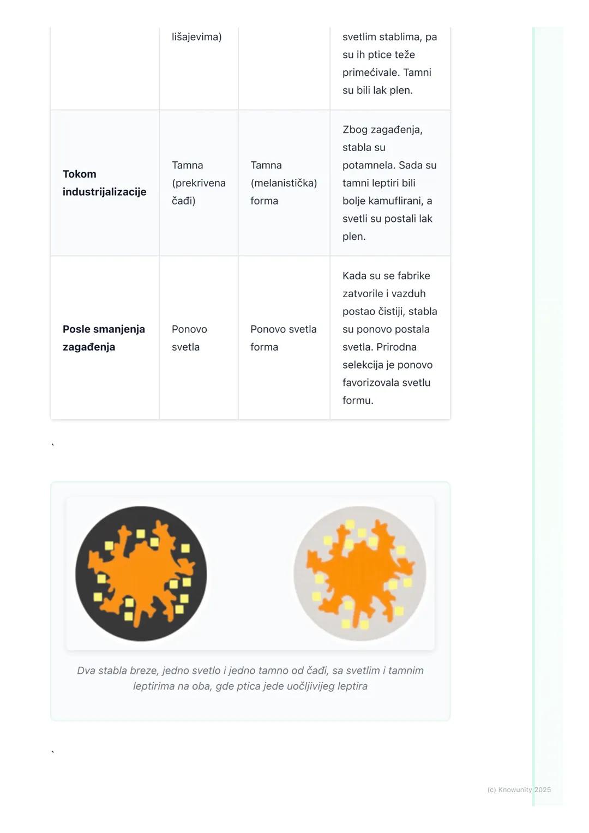Click the 'Ponovo svetla' tree color cell

point(189,338)
